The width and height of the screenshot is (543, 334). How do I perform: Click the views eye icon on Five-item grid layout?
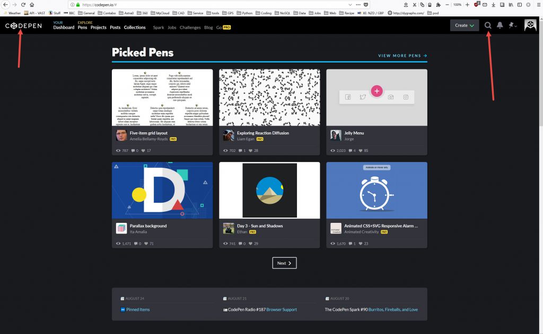118,151
